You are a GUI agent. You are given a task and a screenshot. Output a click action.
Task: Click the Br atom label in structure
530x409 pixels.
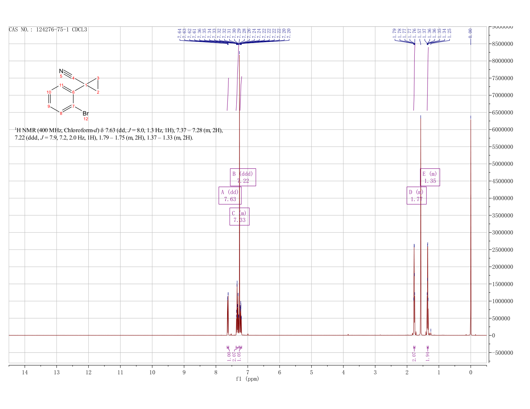(85, 114)
